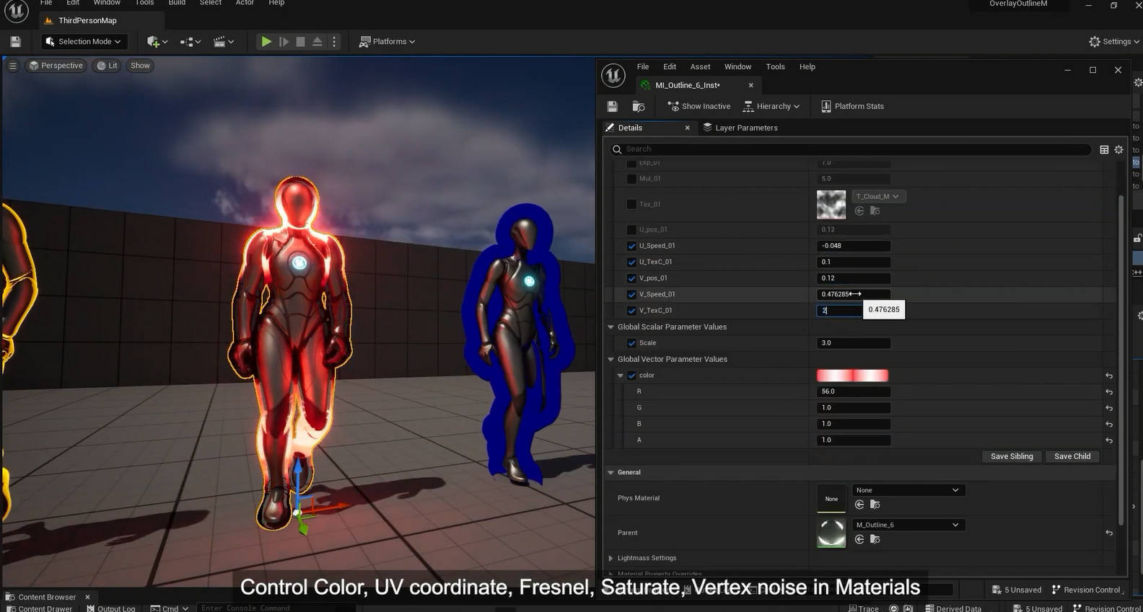Click the Save Child button
1143x612 pixels.
click(1072, 456)
